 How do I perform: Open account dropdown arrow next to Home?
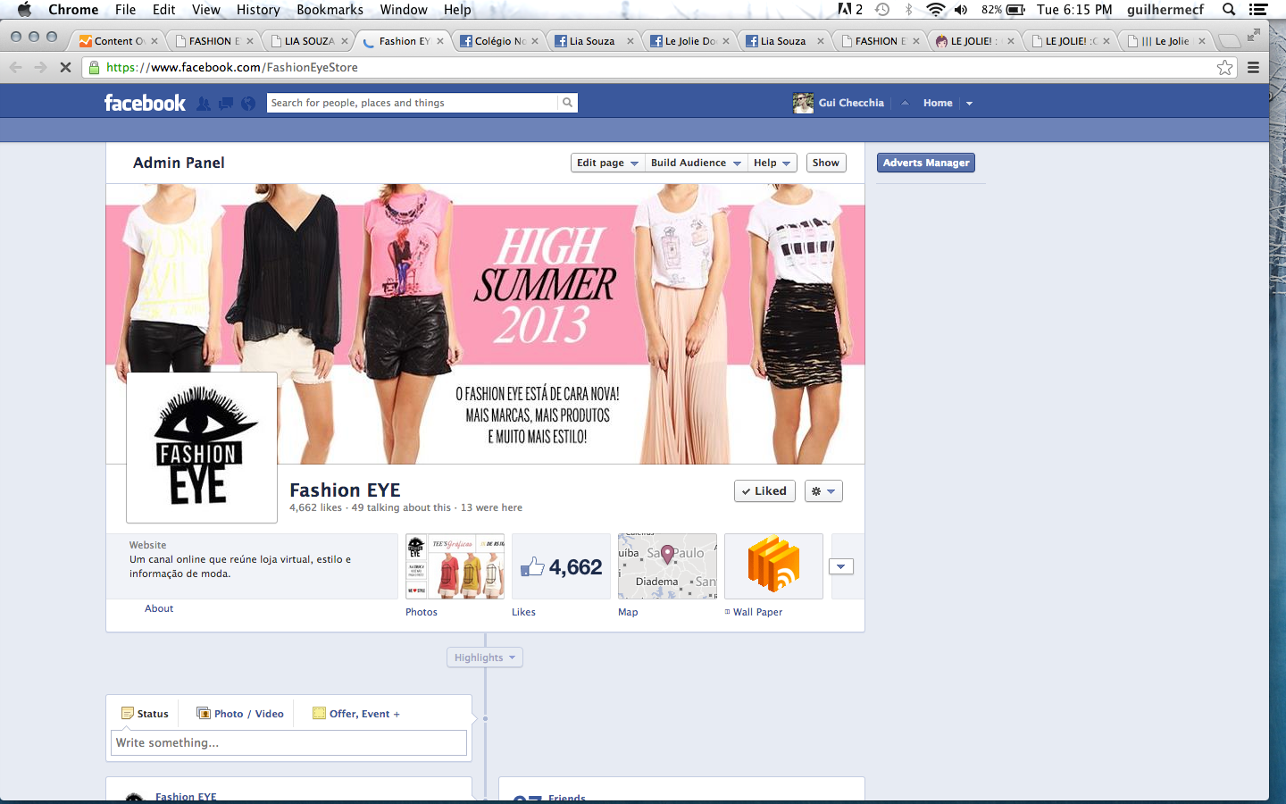coord(969,104)
